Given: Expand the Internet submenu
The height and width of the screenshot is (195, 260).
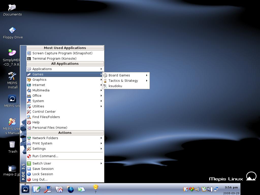Looking at the screenshot, I should click(x=65, y=85).
